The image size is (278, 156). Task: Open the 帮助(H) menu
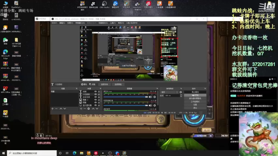(121, 23)
